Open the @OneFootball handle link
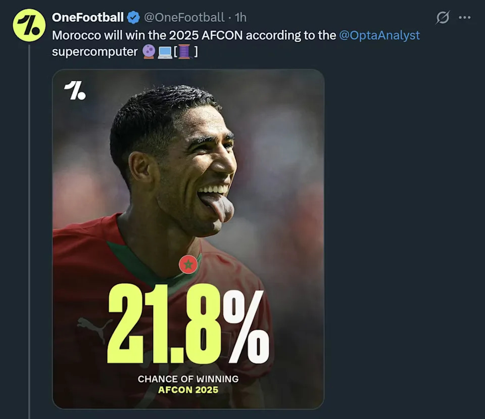 [184, 18]
